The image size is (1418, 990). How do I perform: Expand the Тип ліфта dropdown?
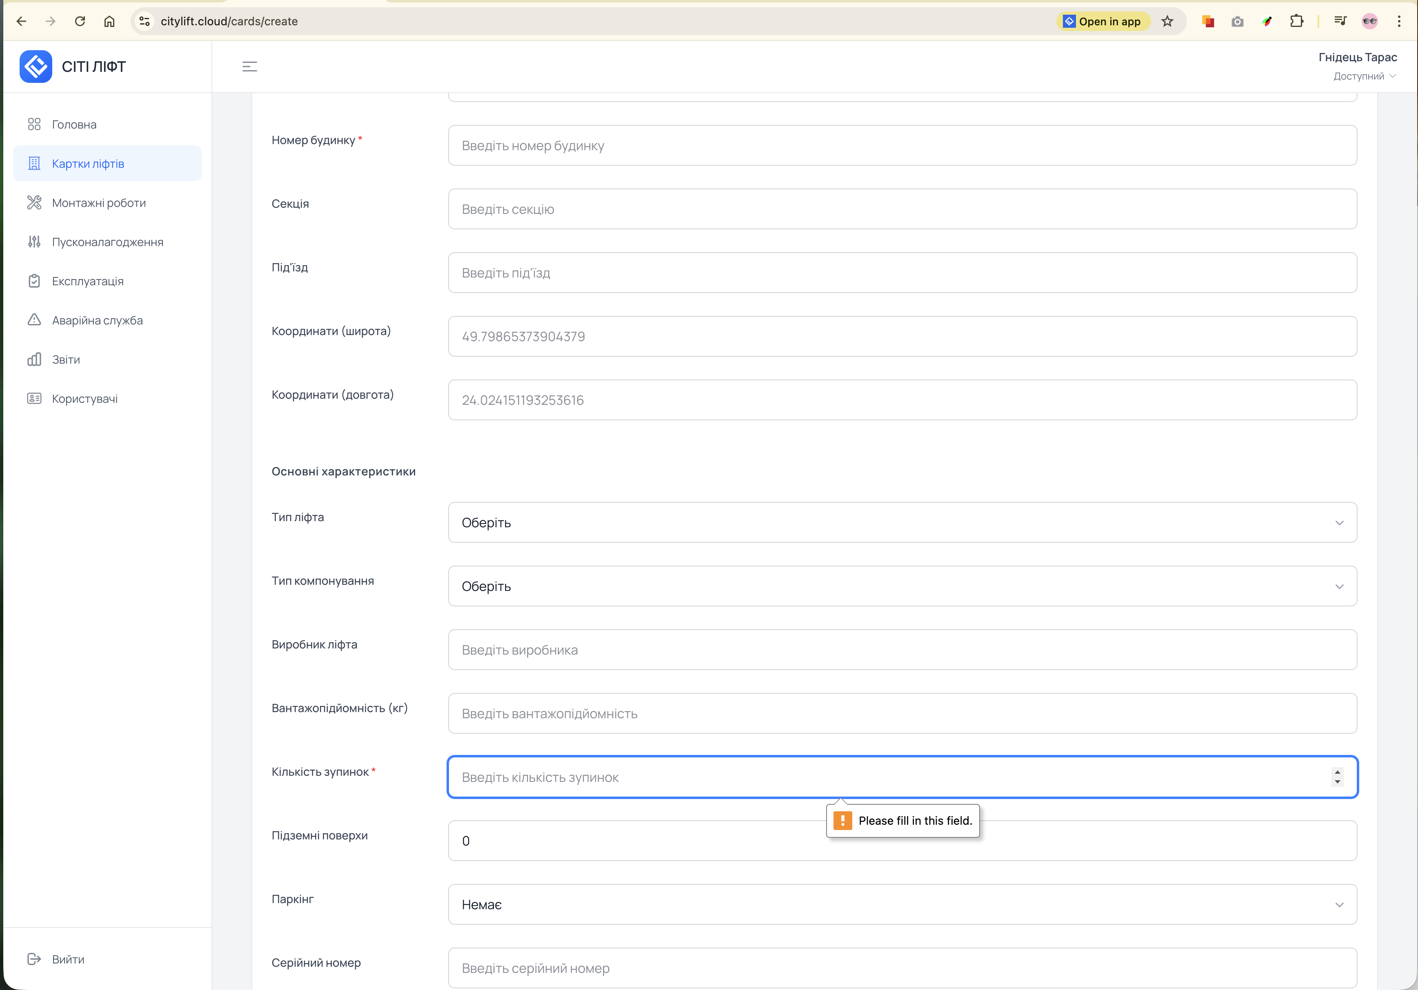pos(902,522)
